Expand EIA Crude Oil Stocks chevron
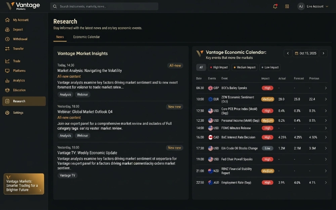336x210 pixels. (x=326, y=148)
